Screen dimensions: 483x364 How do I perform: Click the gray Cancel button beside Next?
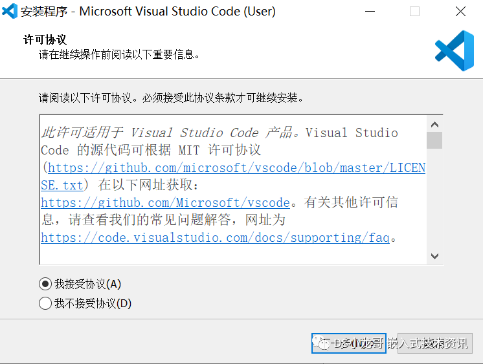[434, 343]
